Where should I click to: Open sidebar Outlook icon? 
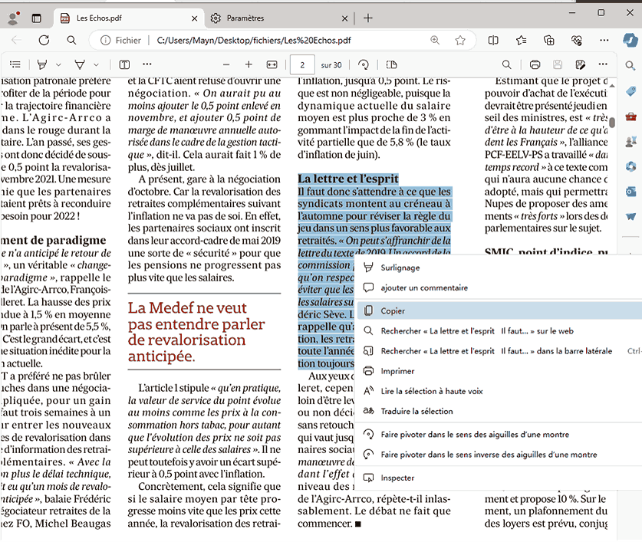[x=630, y=191]
